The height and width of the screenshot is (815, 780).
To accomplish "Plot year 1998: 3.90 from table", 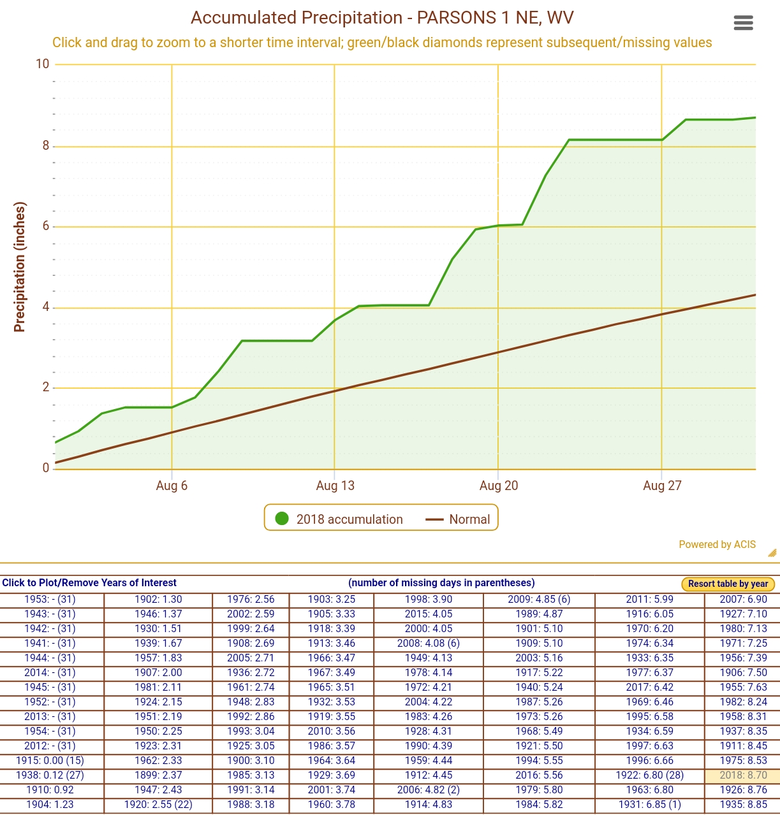I will [x=429, y=600].
